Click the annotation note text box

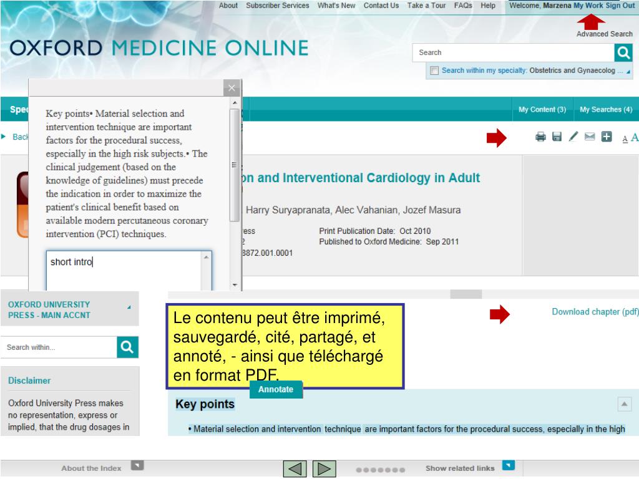pyautogui.click(x=124, y=271)
